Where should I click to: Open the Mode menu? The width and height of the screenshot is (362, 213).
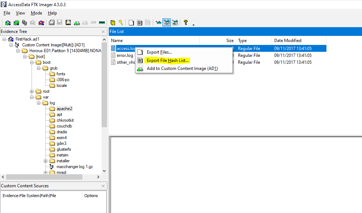coord(36,13)
